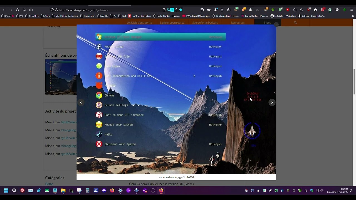Open the notification bell in system tray

[351, 191]
